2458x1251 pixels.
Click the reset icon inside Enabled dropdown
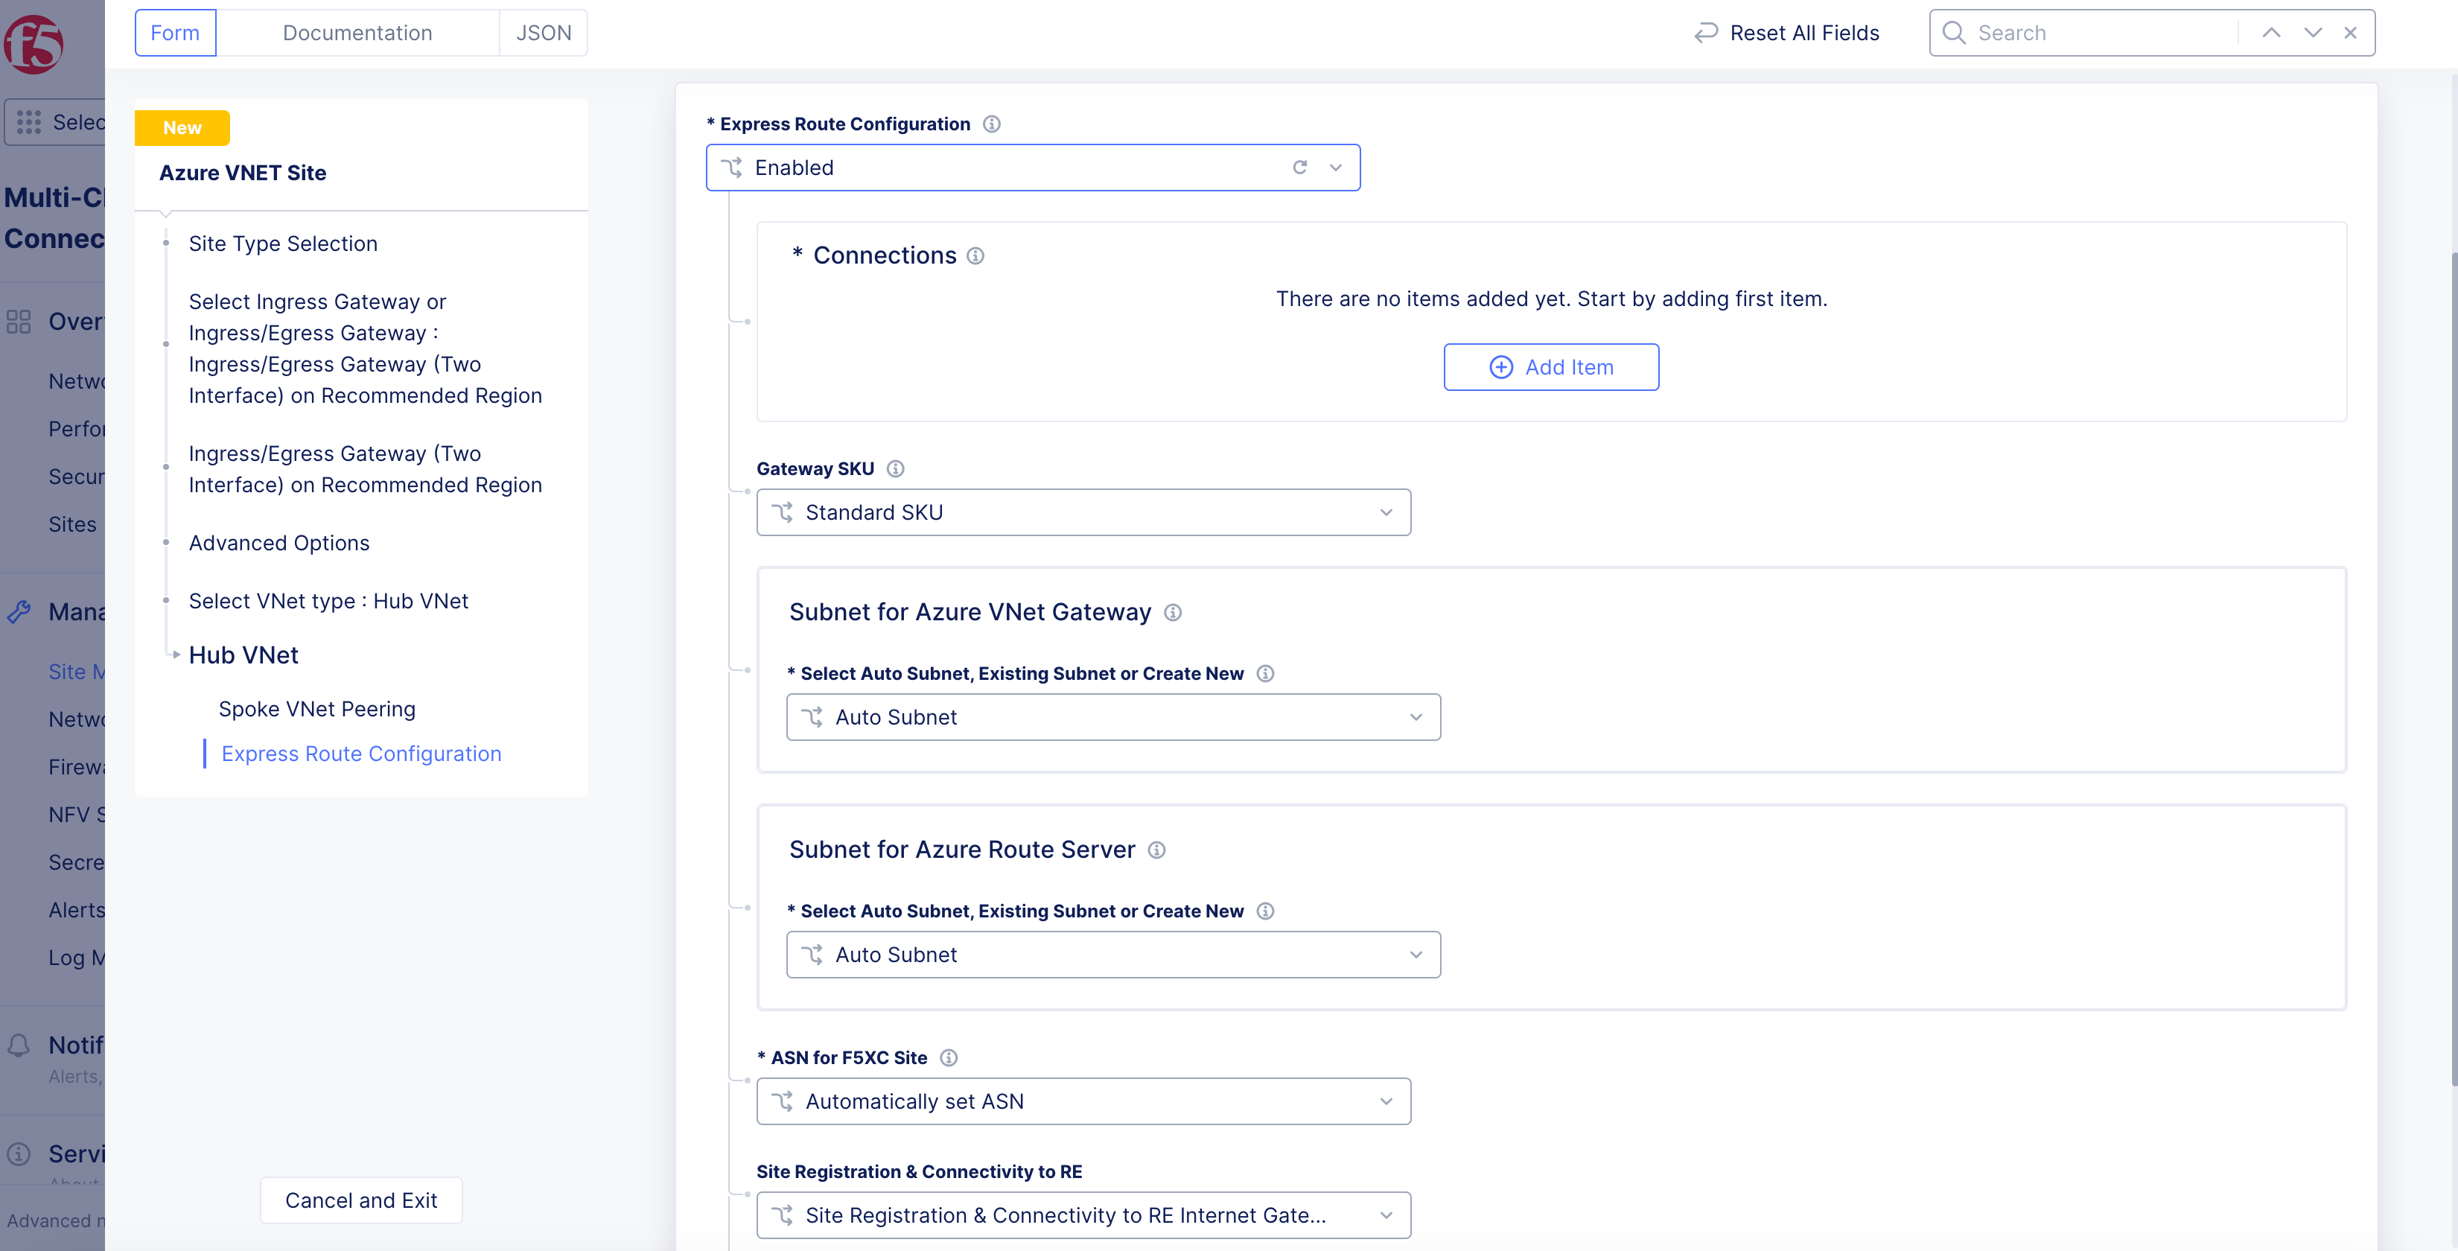coord(1299,168)
